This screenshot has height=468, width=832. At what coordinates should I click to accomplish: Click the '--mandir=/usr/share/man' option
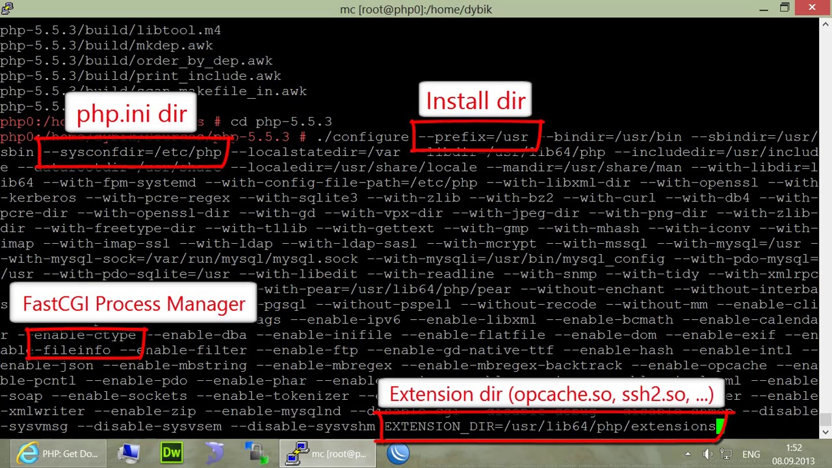point(584,168)
